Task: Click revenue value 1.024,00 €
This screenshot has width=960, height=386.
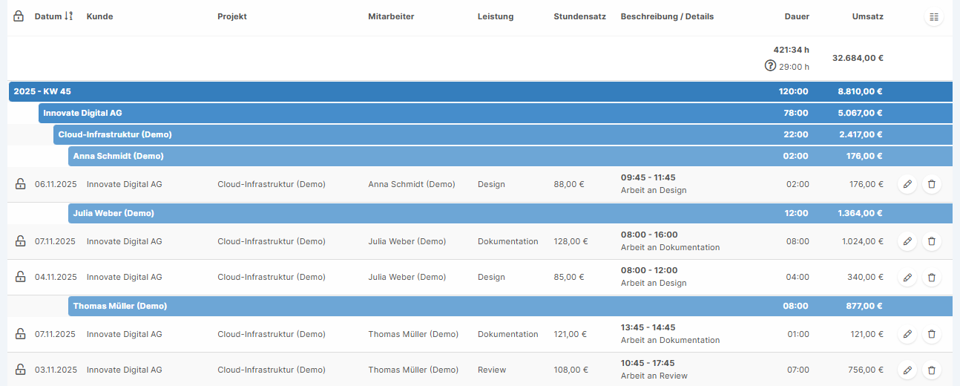Action: coord(863,241)
